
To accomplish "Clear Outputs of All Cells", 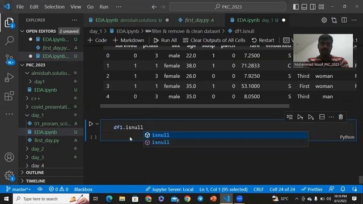I will pos(214,40).
